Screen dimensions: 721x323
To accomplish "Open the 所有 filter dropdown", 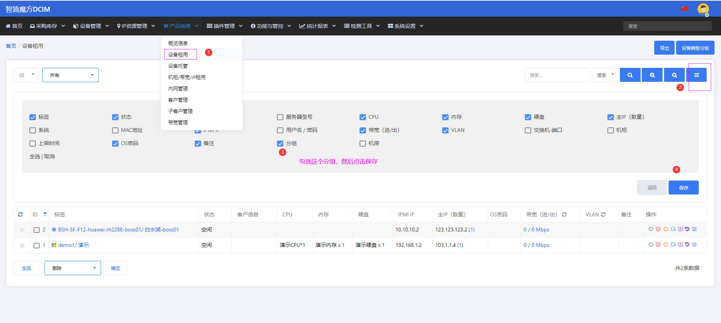I will coord(71,75).
